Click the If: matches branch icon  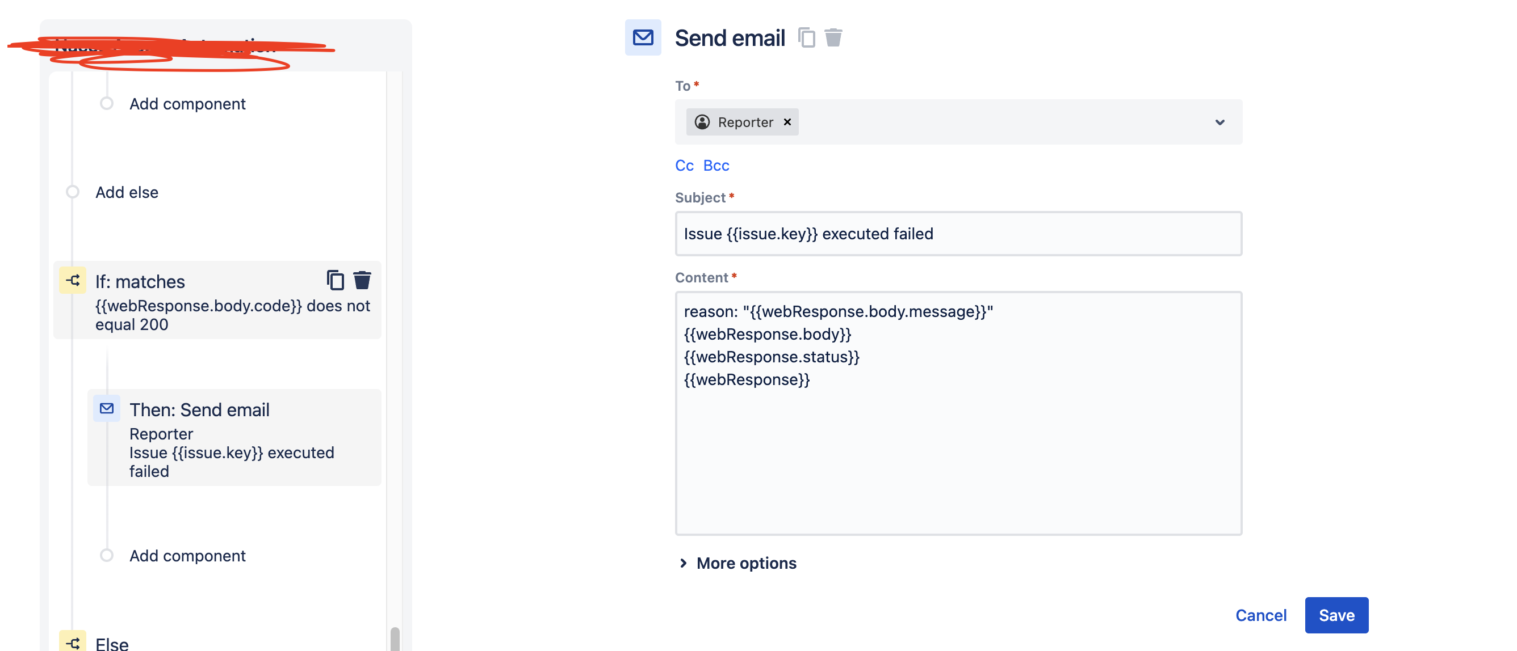(x=73, y=281)
